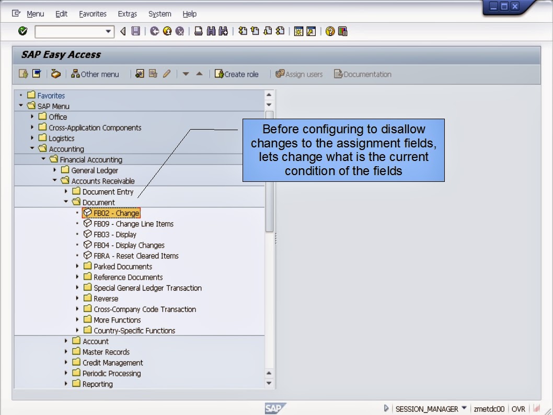Click the Documentation button
553x415 pixels.
coord(363,74)
